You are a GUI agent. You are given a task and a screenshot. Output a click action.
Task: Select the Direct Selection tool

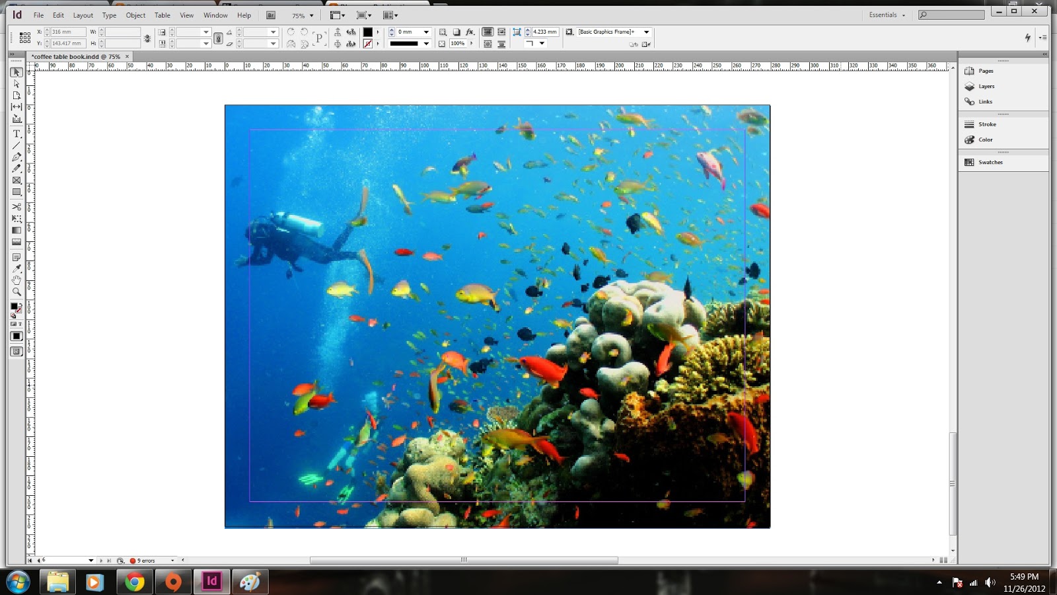[x=17, y=84]
